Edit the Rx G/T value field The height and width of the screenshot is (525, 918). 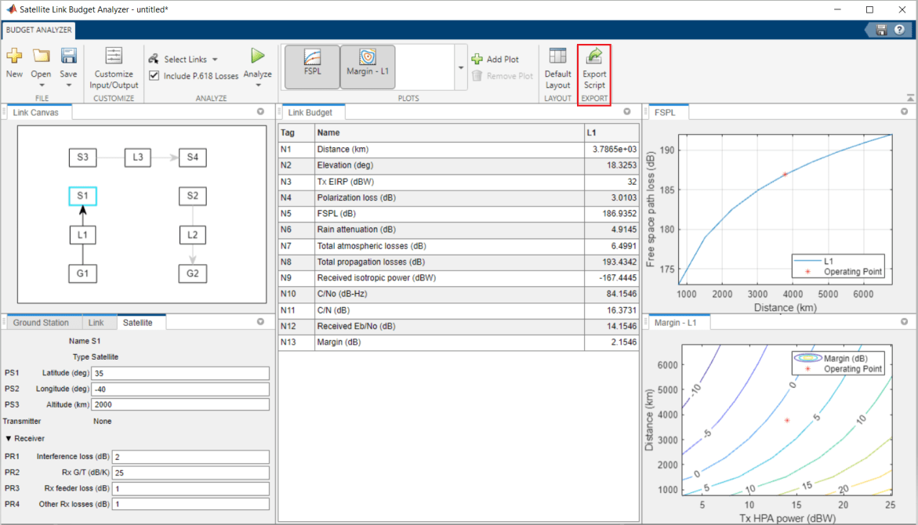click(190, 472)
